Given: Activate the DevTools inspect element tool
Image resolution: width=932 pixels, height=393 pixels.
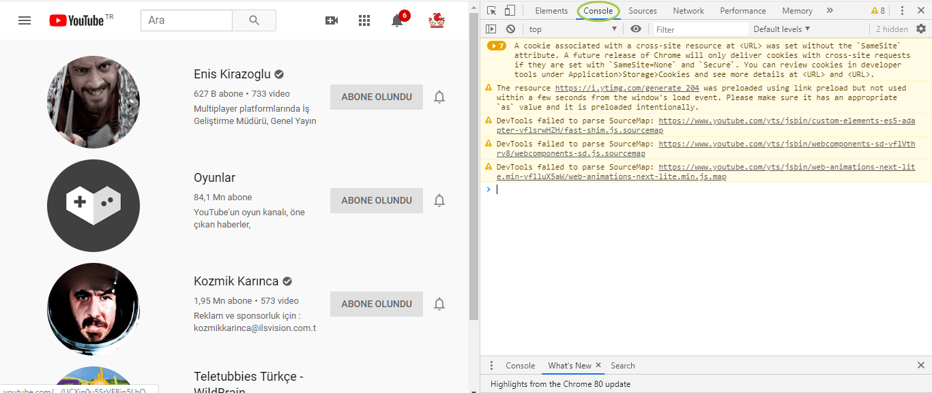Looking at the screenshot, I should point(492,10).
